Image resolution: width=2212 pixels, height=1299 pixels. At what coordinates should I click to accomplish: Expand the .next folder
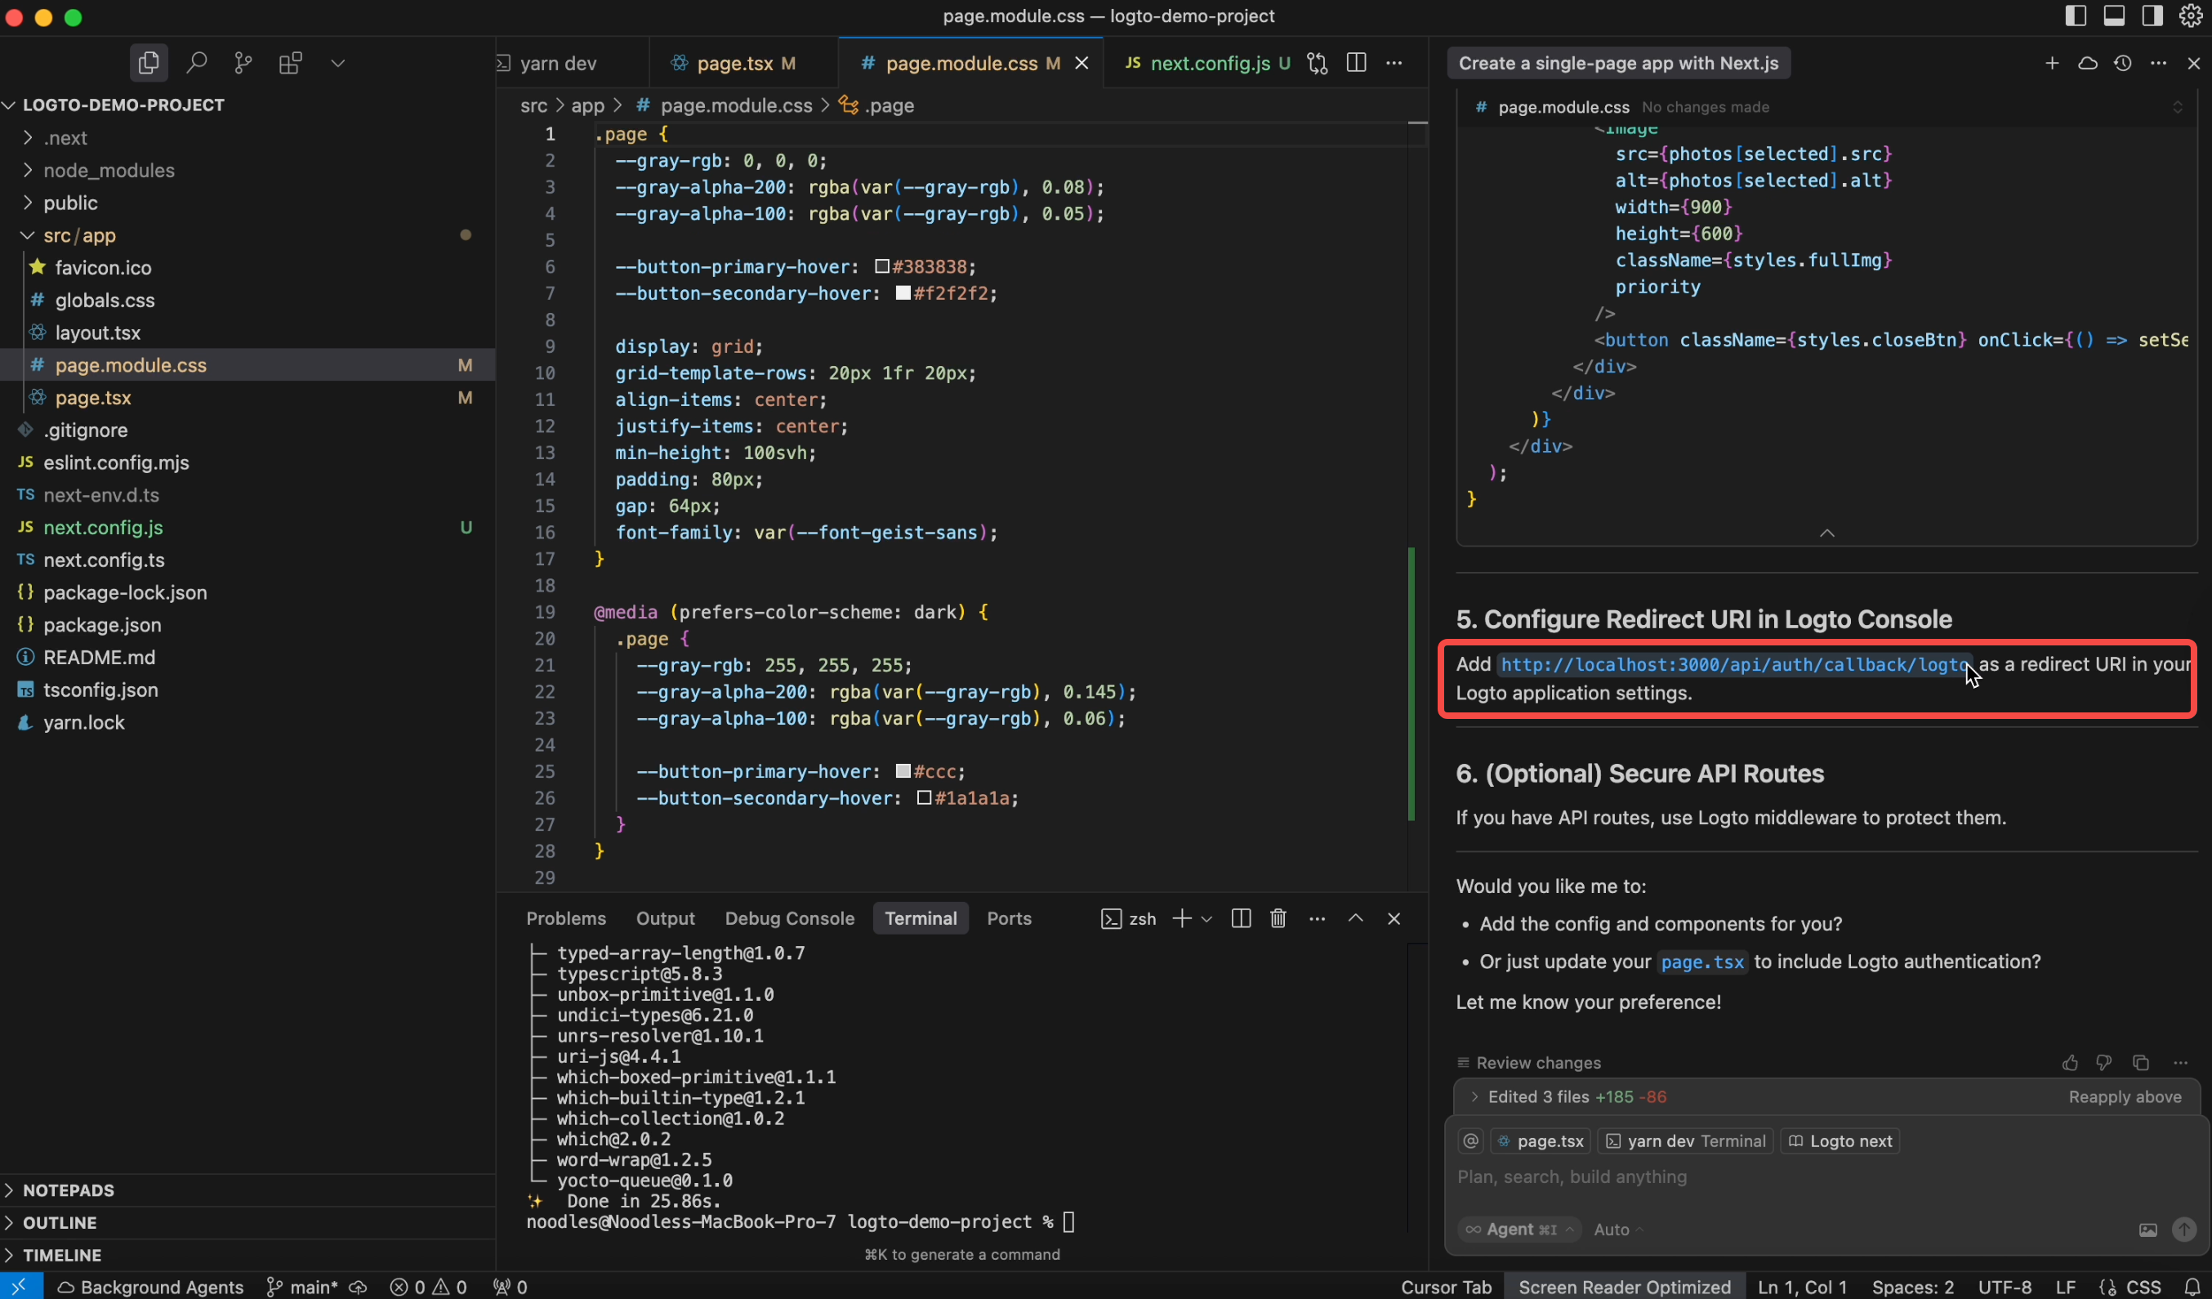[x=248, y=138]
